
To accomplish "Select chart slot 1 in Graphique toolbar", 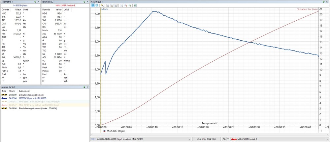I will (93, 5).
